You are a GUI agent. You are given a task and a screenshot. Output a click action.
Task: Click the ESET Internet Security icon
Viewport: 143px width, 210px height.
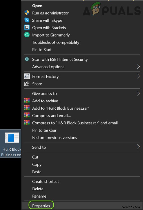click(27, 59)
